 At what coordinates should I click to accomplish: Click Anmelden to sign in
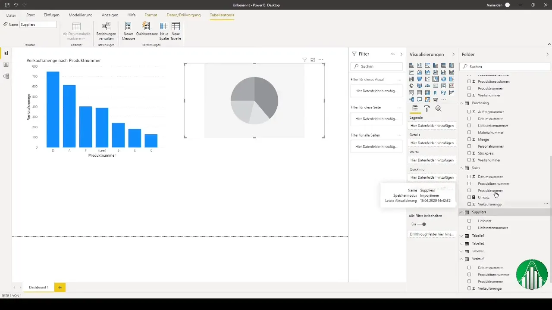coord(494,5)
